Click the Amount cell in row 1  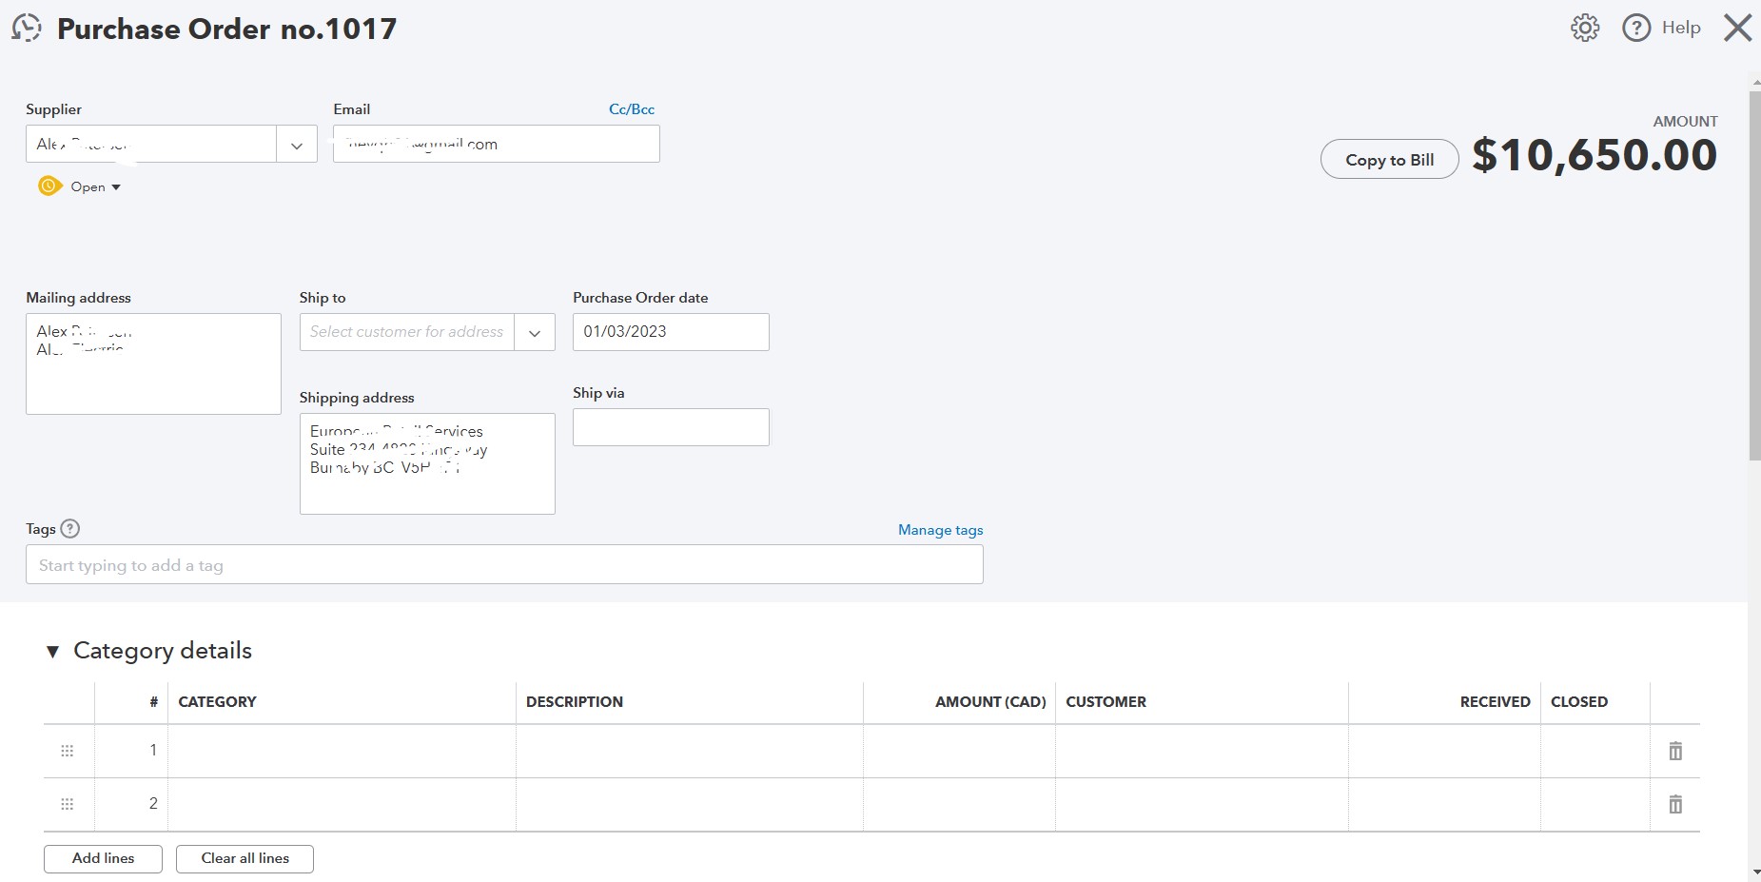[x=959, y=751]
